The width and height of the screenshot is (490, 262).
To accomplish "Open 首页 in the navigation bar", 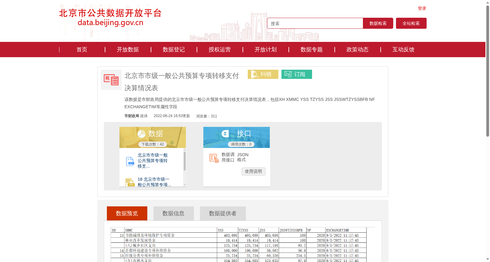I will pos(82,50).
